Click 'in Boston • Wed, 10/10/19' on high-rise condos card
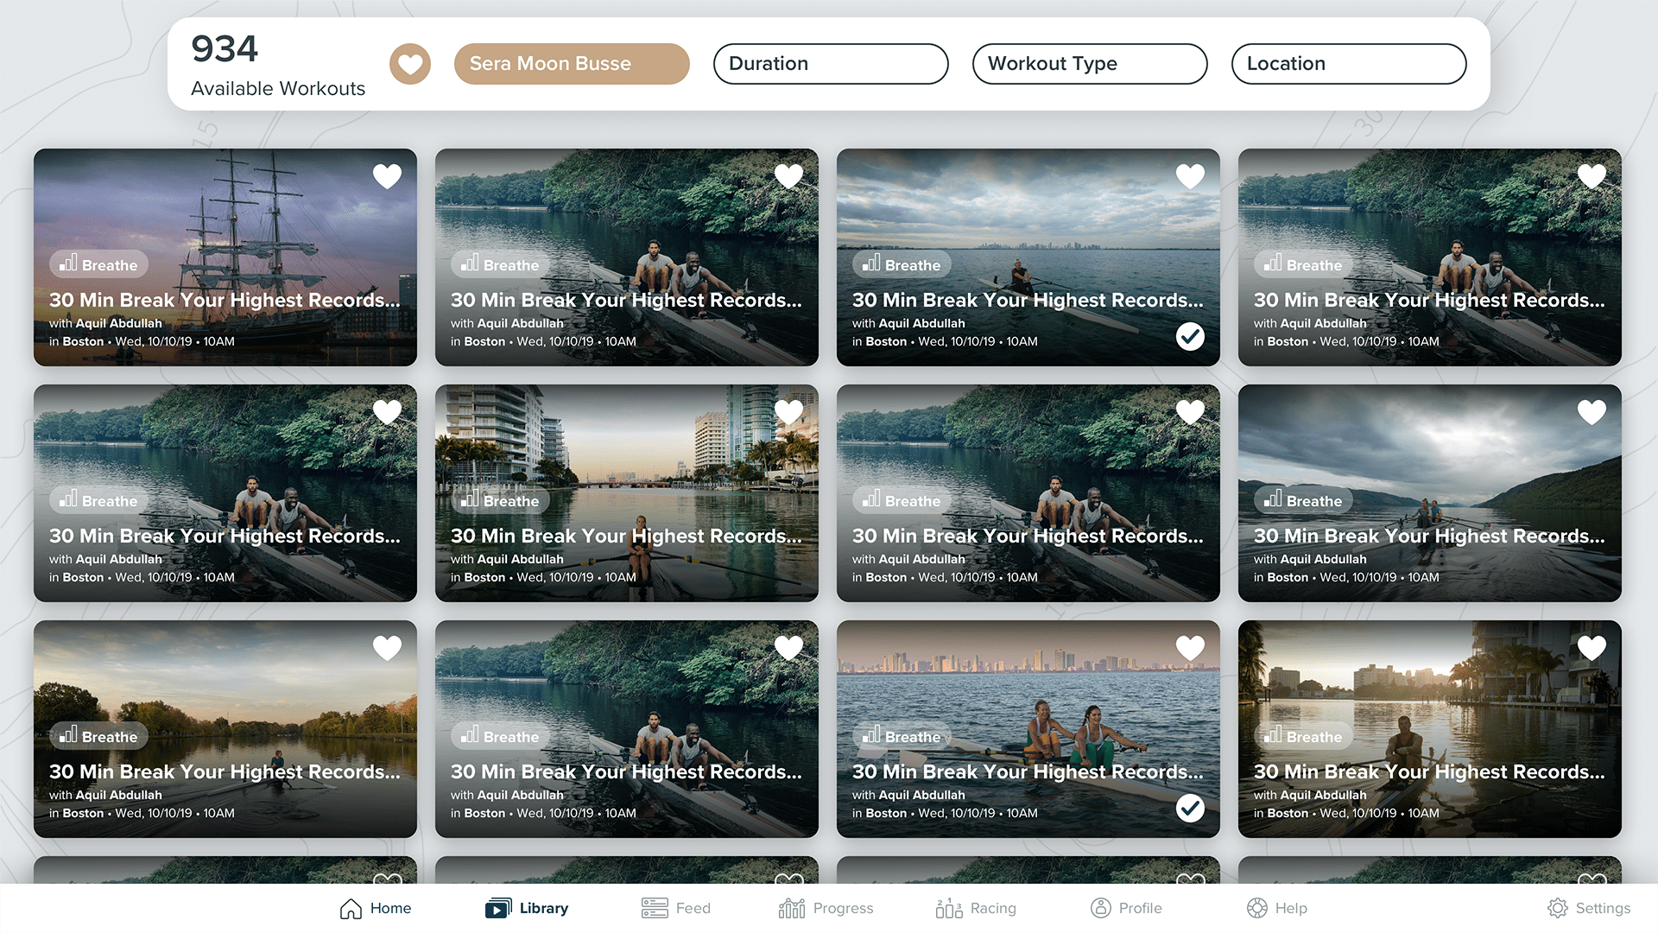This screenshot has width=1658, height=933. point(522,577)
